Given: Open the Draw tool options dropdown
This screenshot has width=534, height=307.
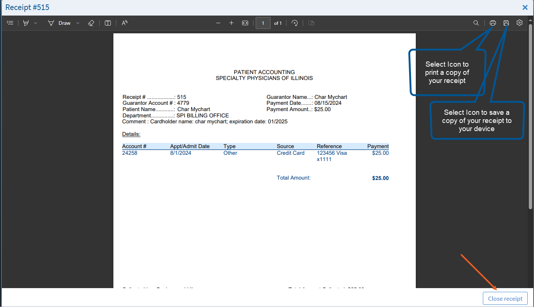Looking at the screenshot, I should [x=78, y=23].
